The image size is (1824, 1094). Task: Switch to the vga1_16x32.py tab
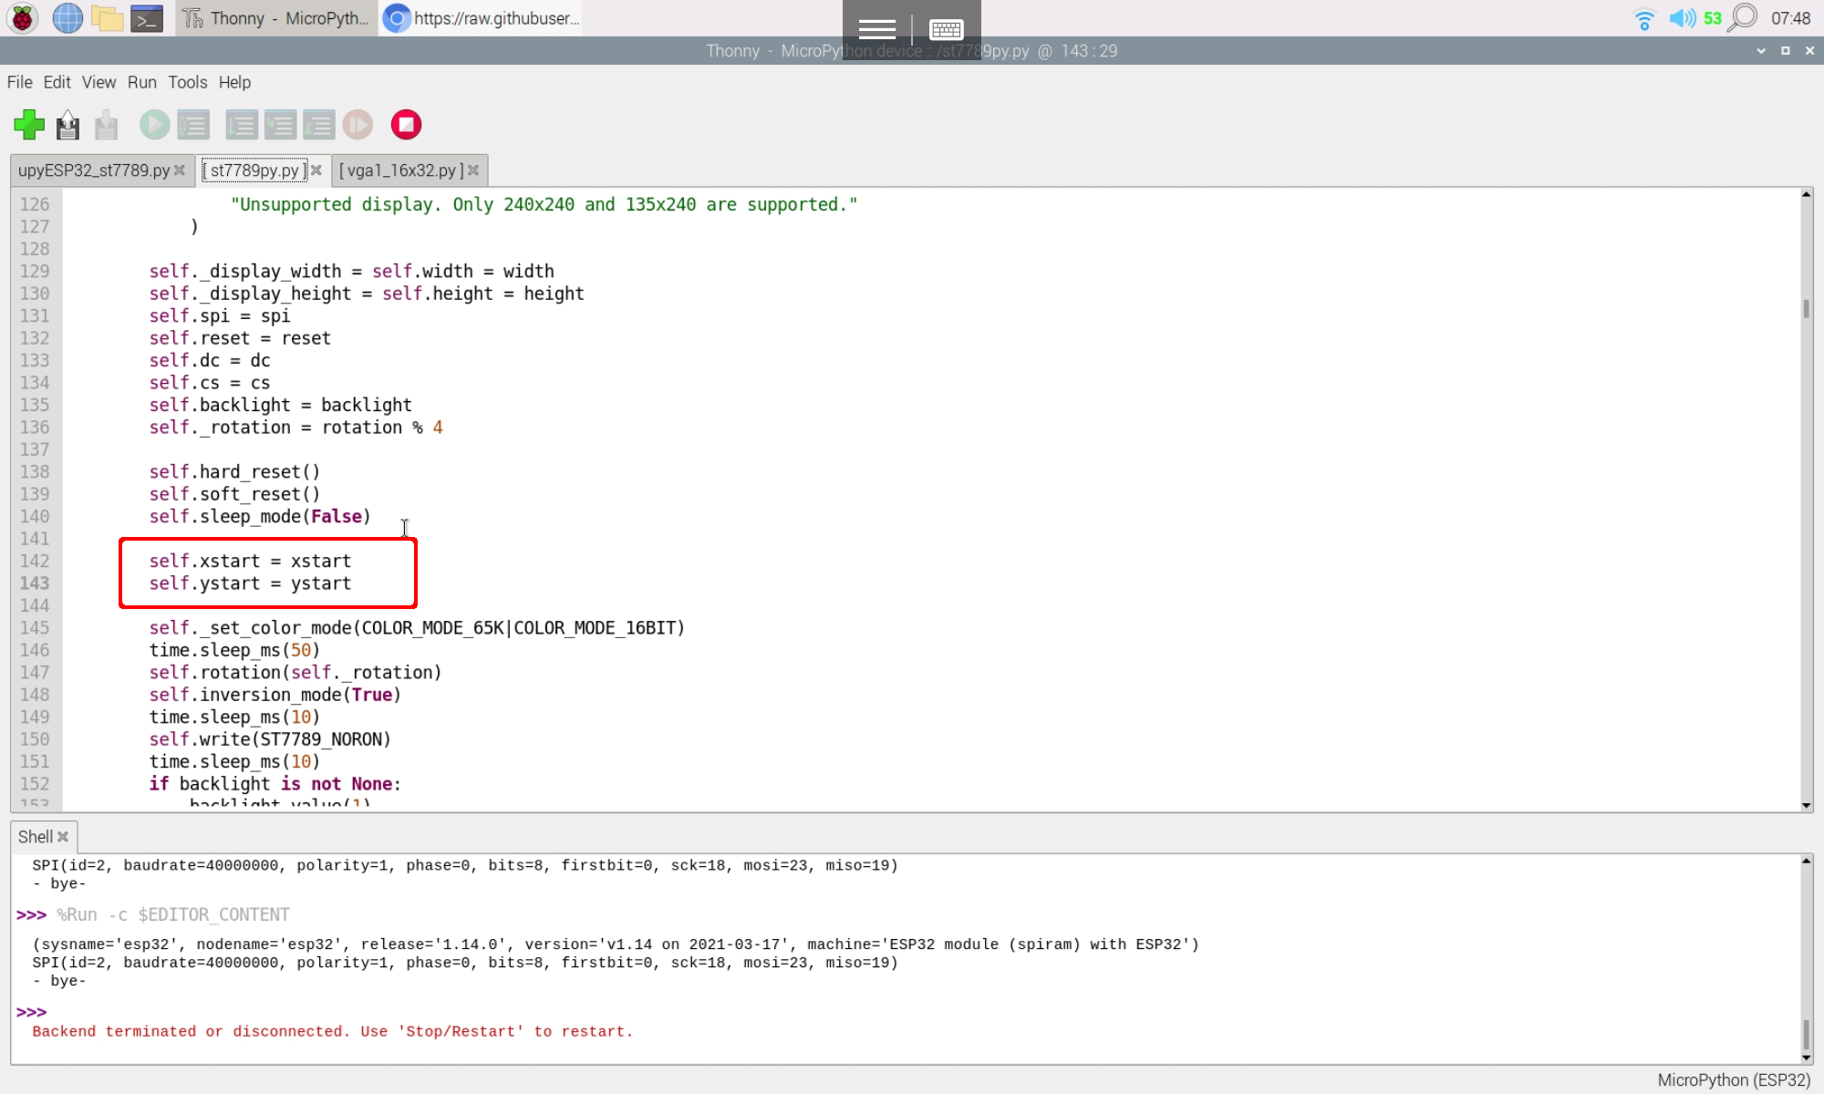pos(399,170)
